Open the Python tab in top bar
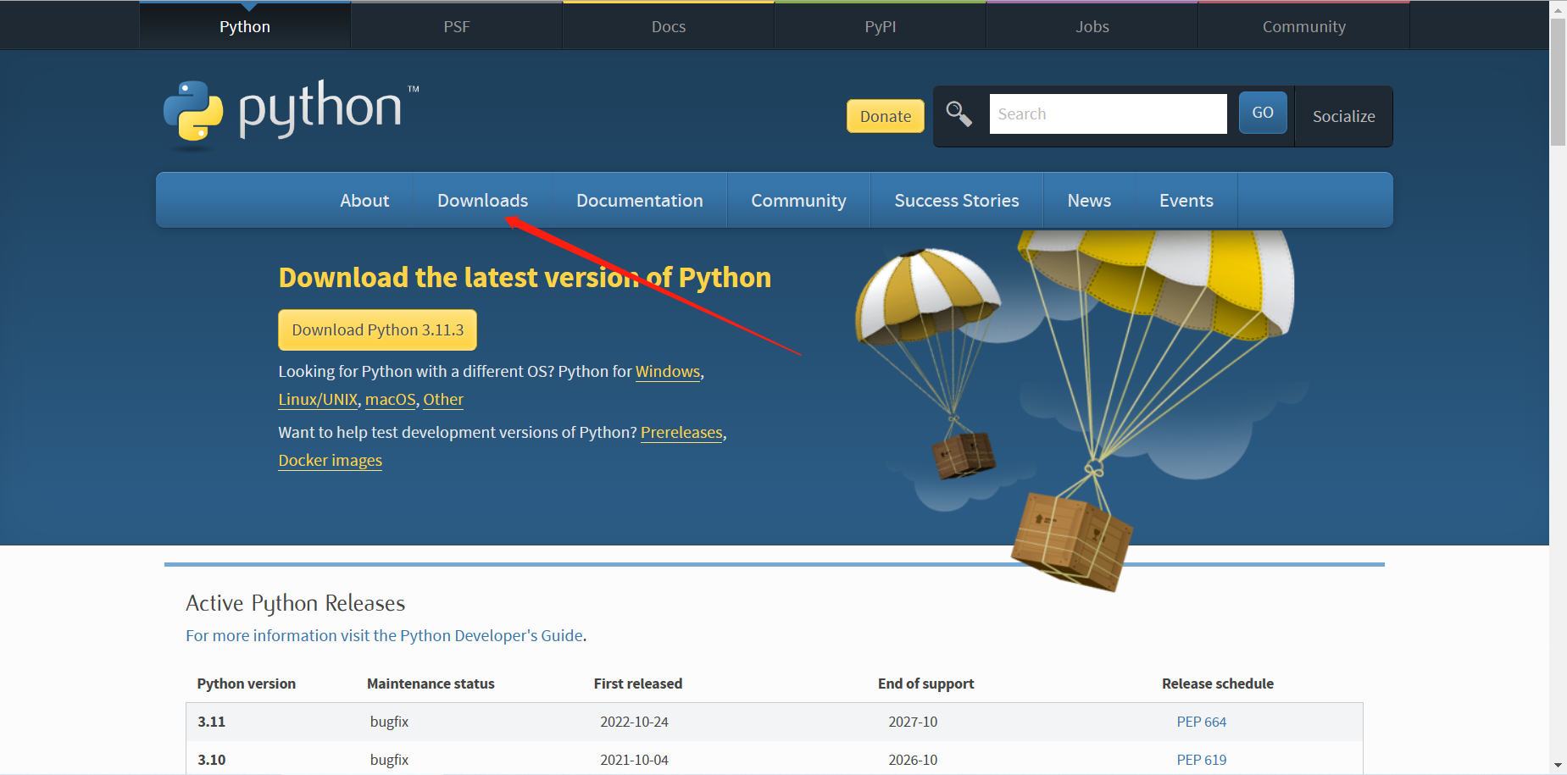 coord(245,26)
